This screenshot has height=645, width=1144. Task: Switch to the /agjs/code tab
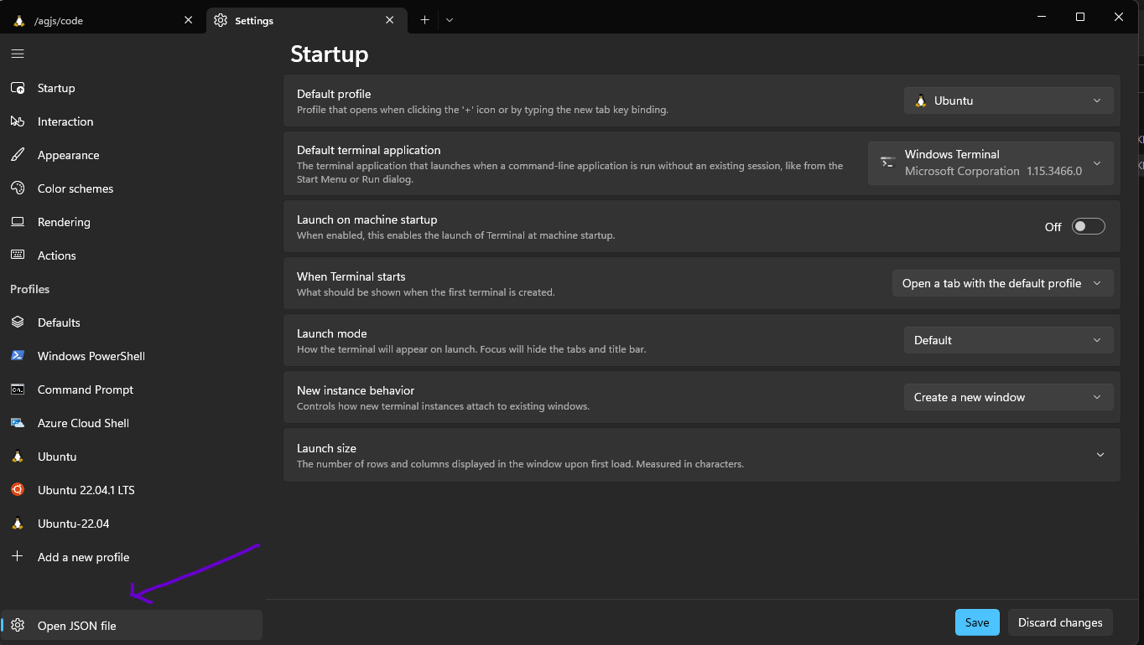coord(105,20)
